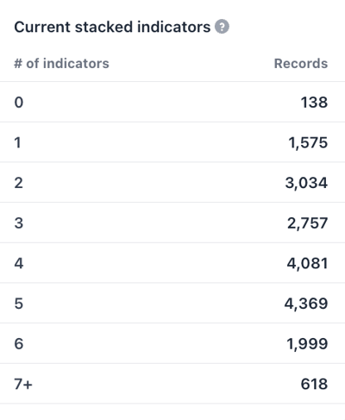Select the 2,757 records count

point(307,223)
